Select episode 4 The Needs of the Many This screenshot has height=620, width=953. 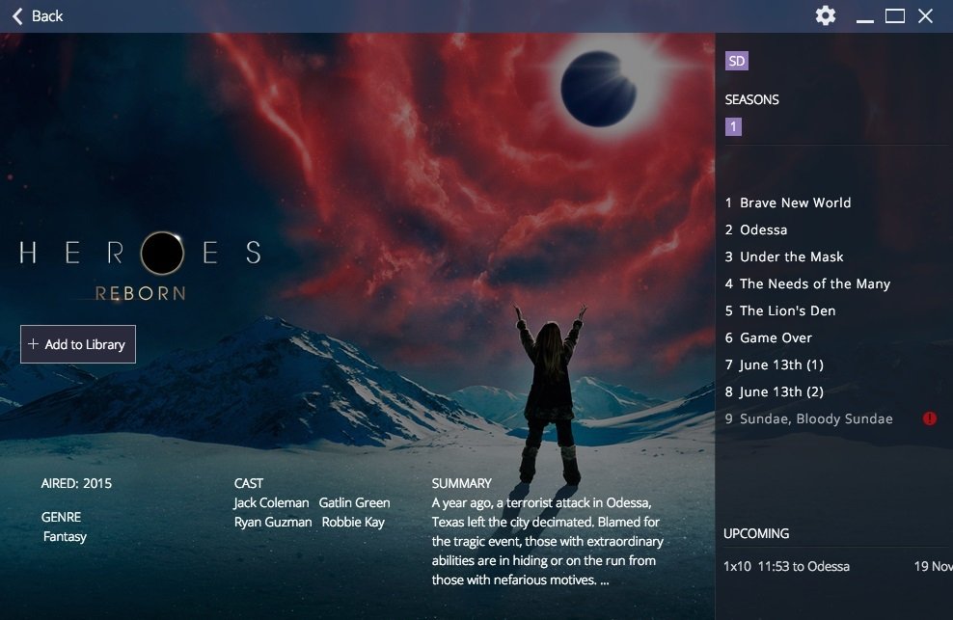click(x=807, y=283)
